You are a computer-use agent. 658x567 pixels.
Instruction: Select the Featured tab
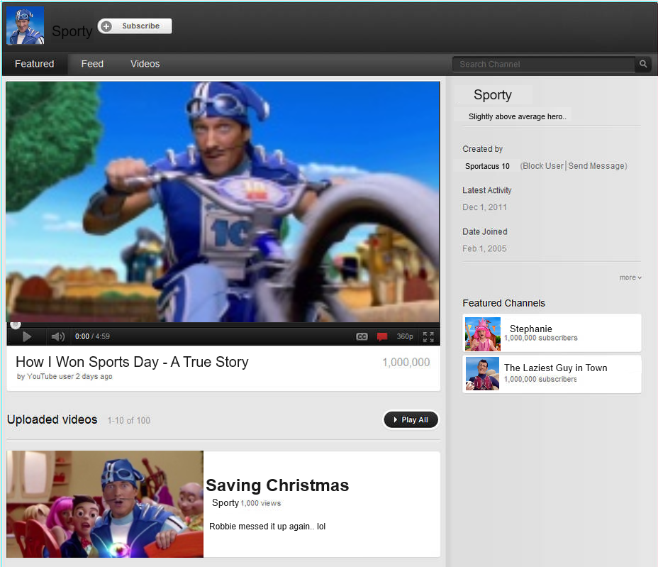(34, 64)
